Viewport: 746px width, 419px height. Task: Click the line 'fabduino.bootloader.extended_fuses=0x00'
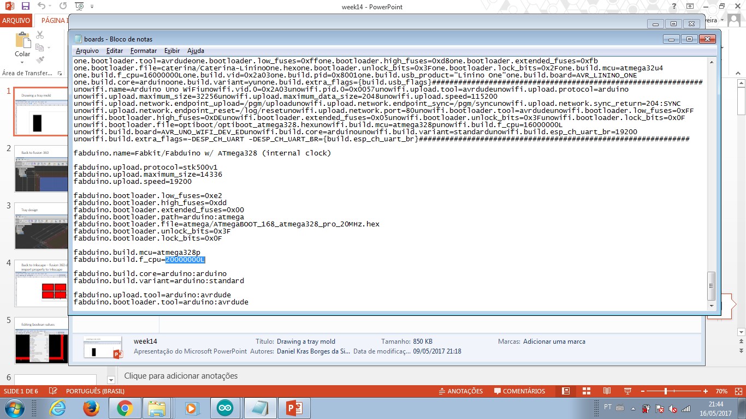point(159,210)
